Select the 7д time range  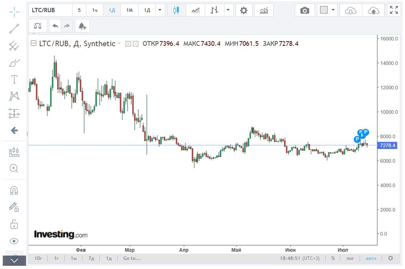[91, 258]
